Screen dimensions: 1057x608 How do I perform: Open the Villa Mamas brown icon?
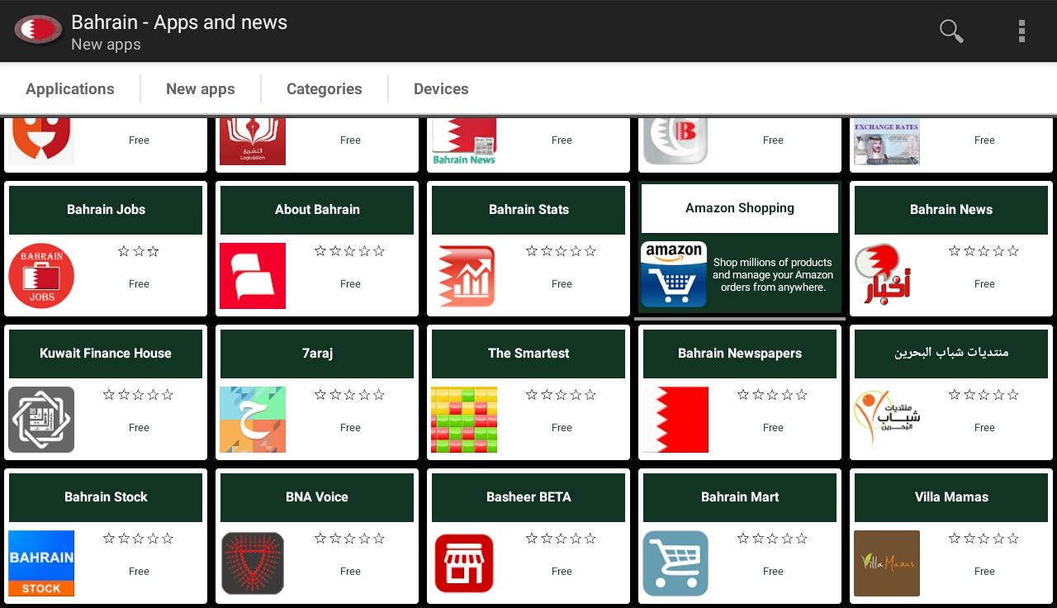887,563
